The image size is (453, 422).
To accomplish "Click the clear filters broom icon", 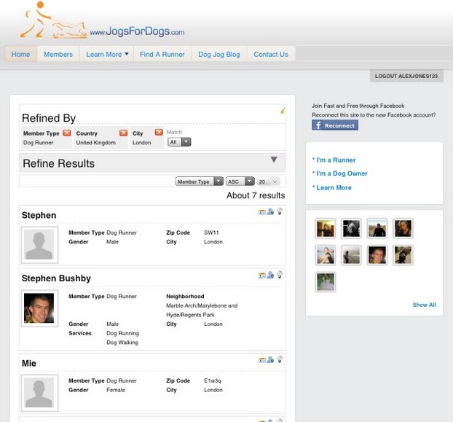I will [x=283, y=111].
